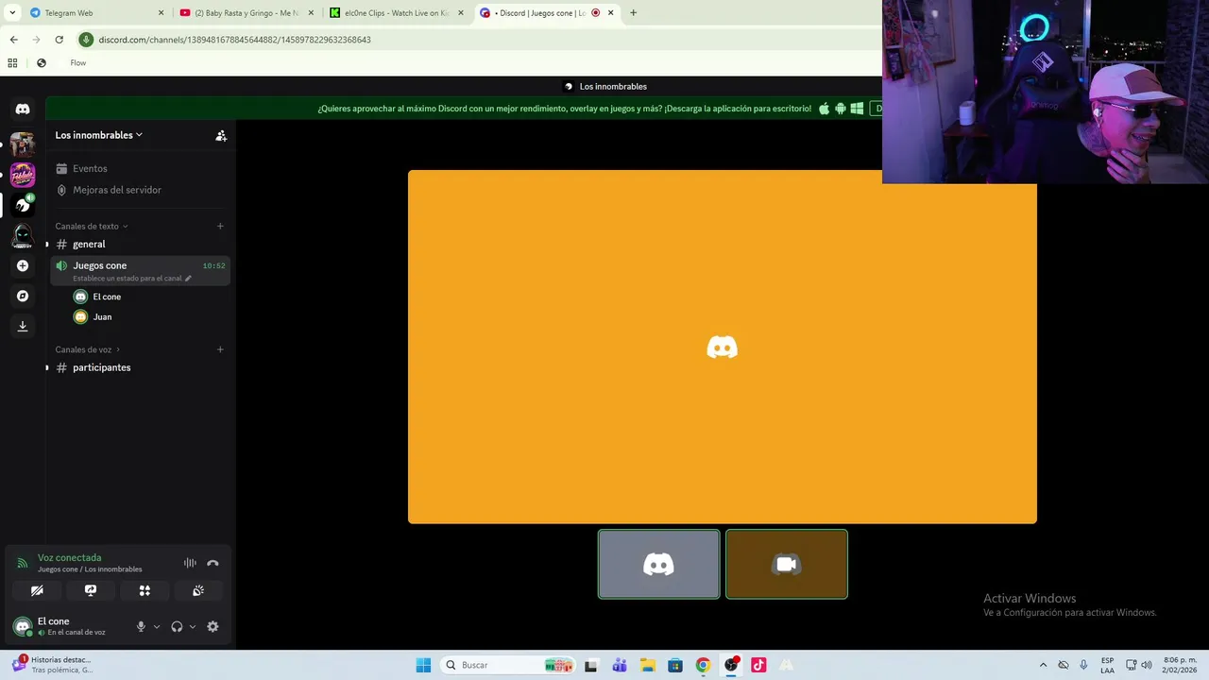The width and height of the screenshot is (1209, 680).
Task: Download the Apple desktop app icon
Action: coord(824,109)
